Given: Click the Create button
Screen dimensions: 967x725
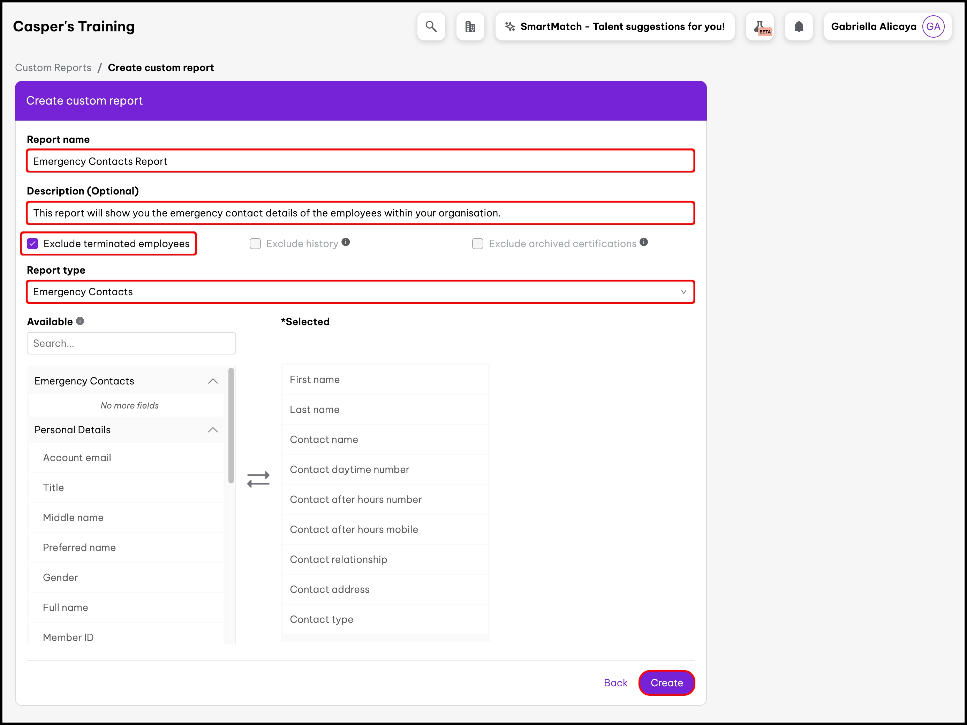Looking at the screenshot, I should tap(666, 682).
